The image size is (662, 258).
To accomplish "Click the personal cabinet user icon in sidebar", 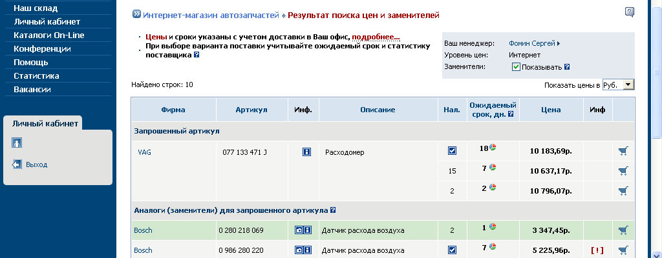I will 17,143.
